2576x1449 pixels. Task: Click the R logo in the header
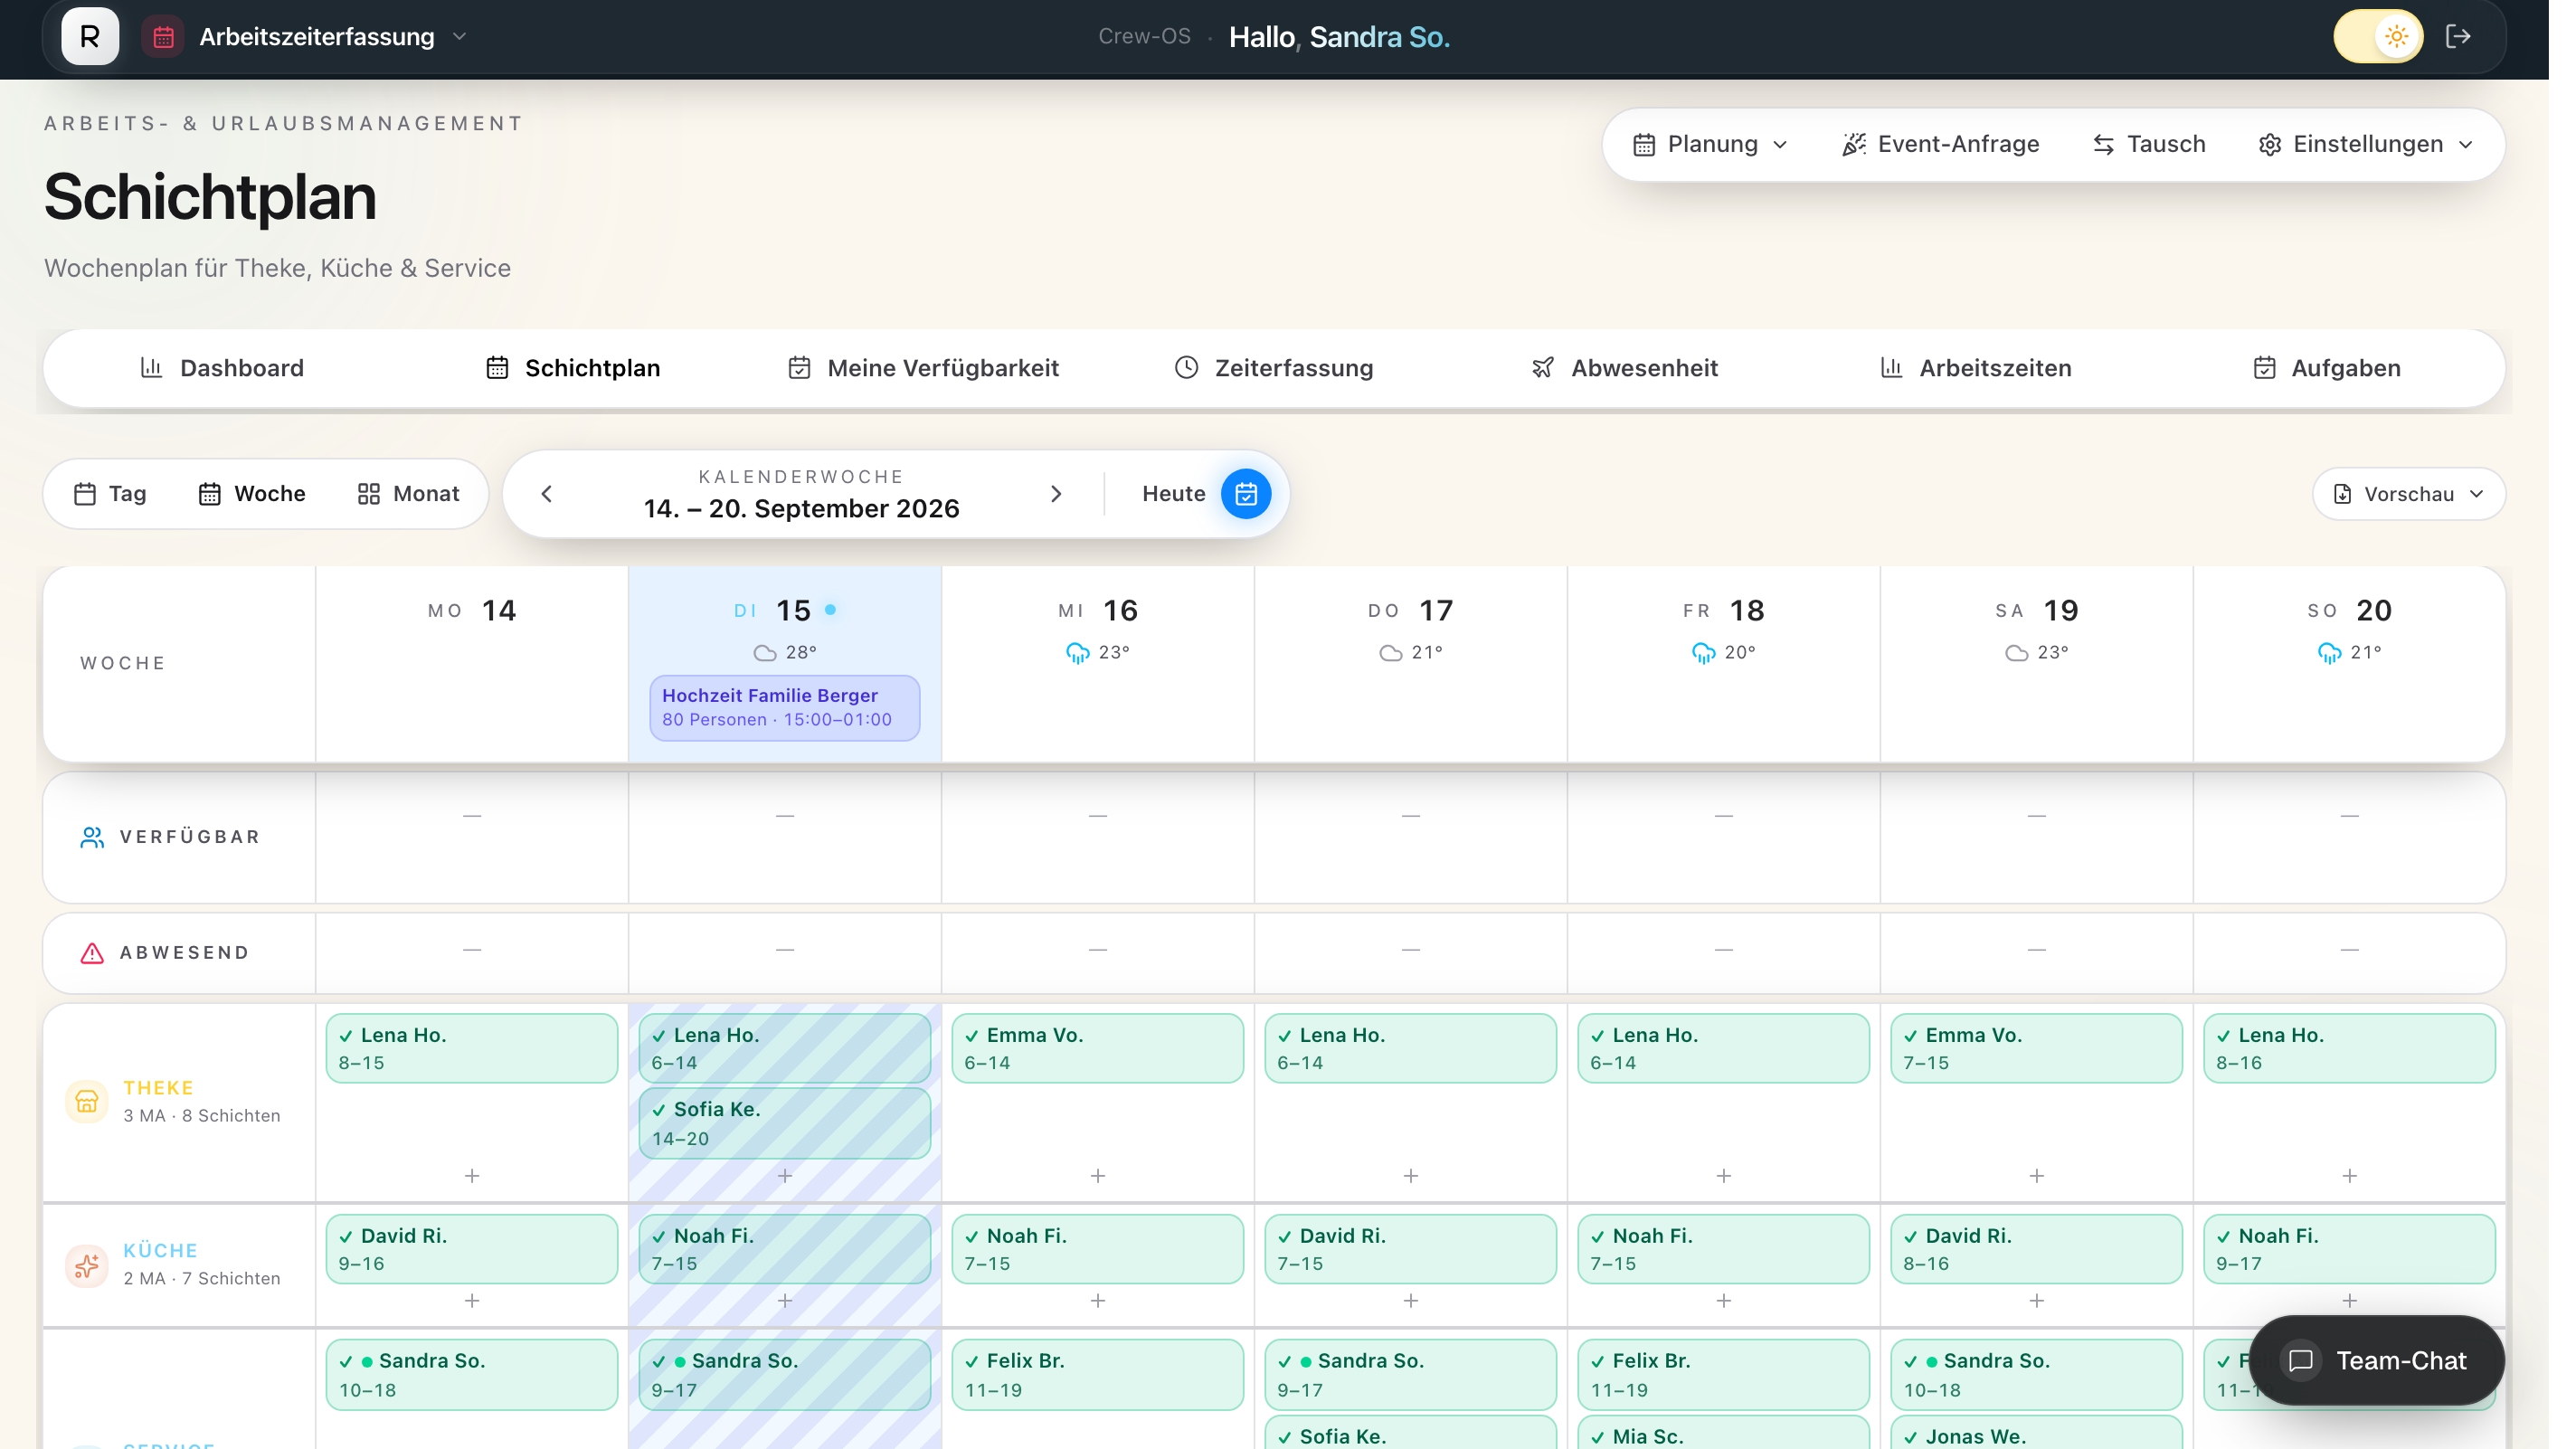click(x=91, y=37)
